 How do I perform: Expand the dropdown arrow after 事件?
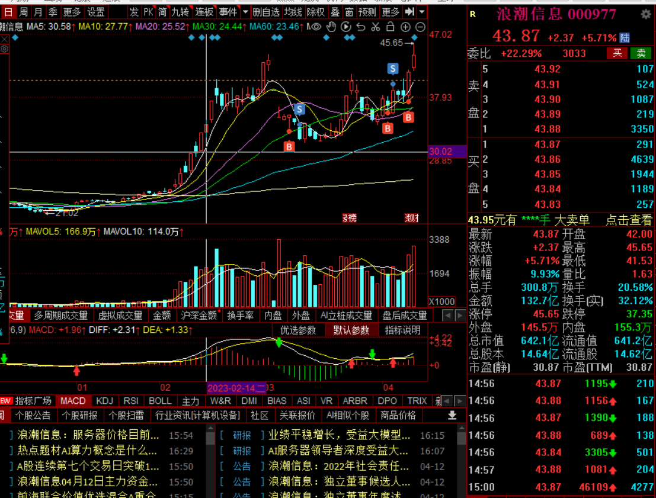(245, 12)
